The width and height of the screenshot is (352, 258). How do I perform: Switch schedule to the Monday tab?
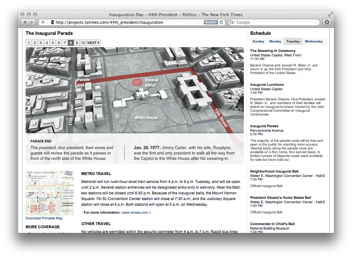tap(275, 41)
